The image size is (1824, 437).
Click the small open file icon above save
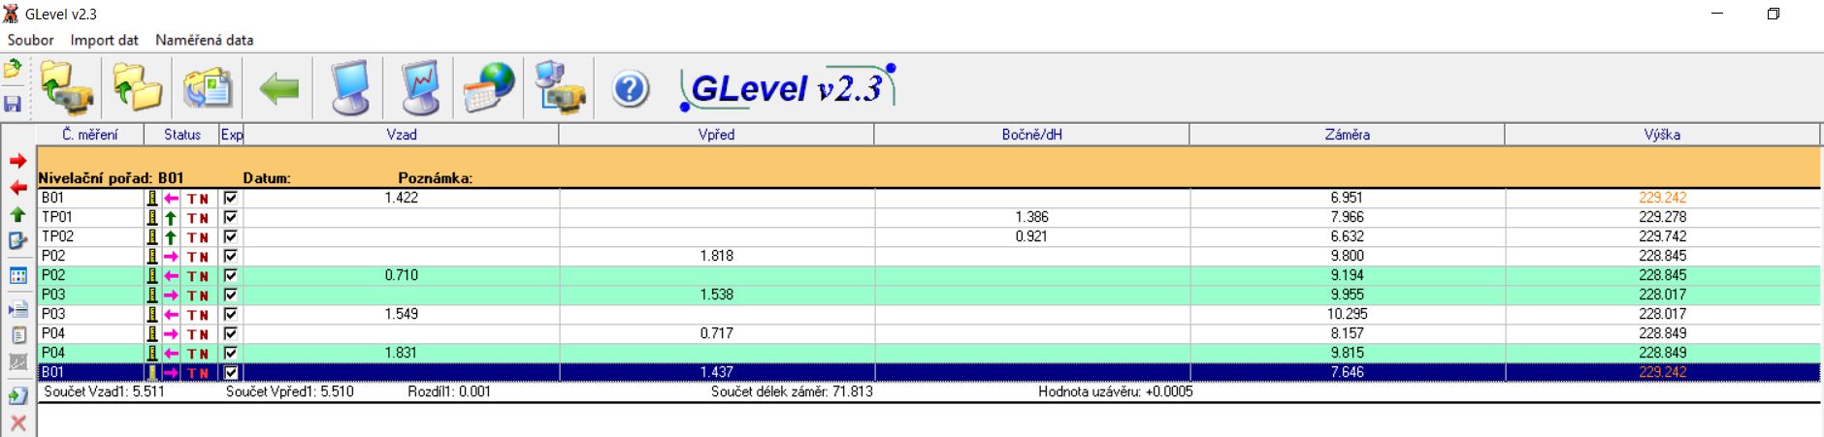(13, 70)
